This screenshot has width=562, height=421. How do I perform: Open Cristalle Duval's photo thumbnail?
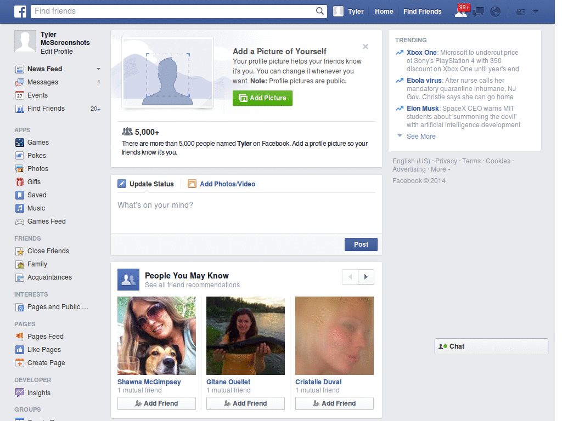coord(334,336)
